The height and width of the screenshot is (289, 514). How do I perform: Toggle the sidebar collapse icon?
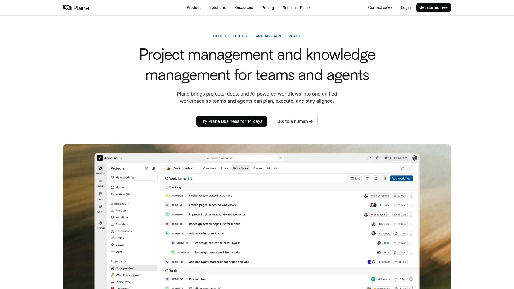click(153, 168)
